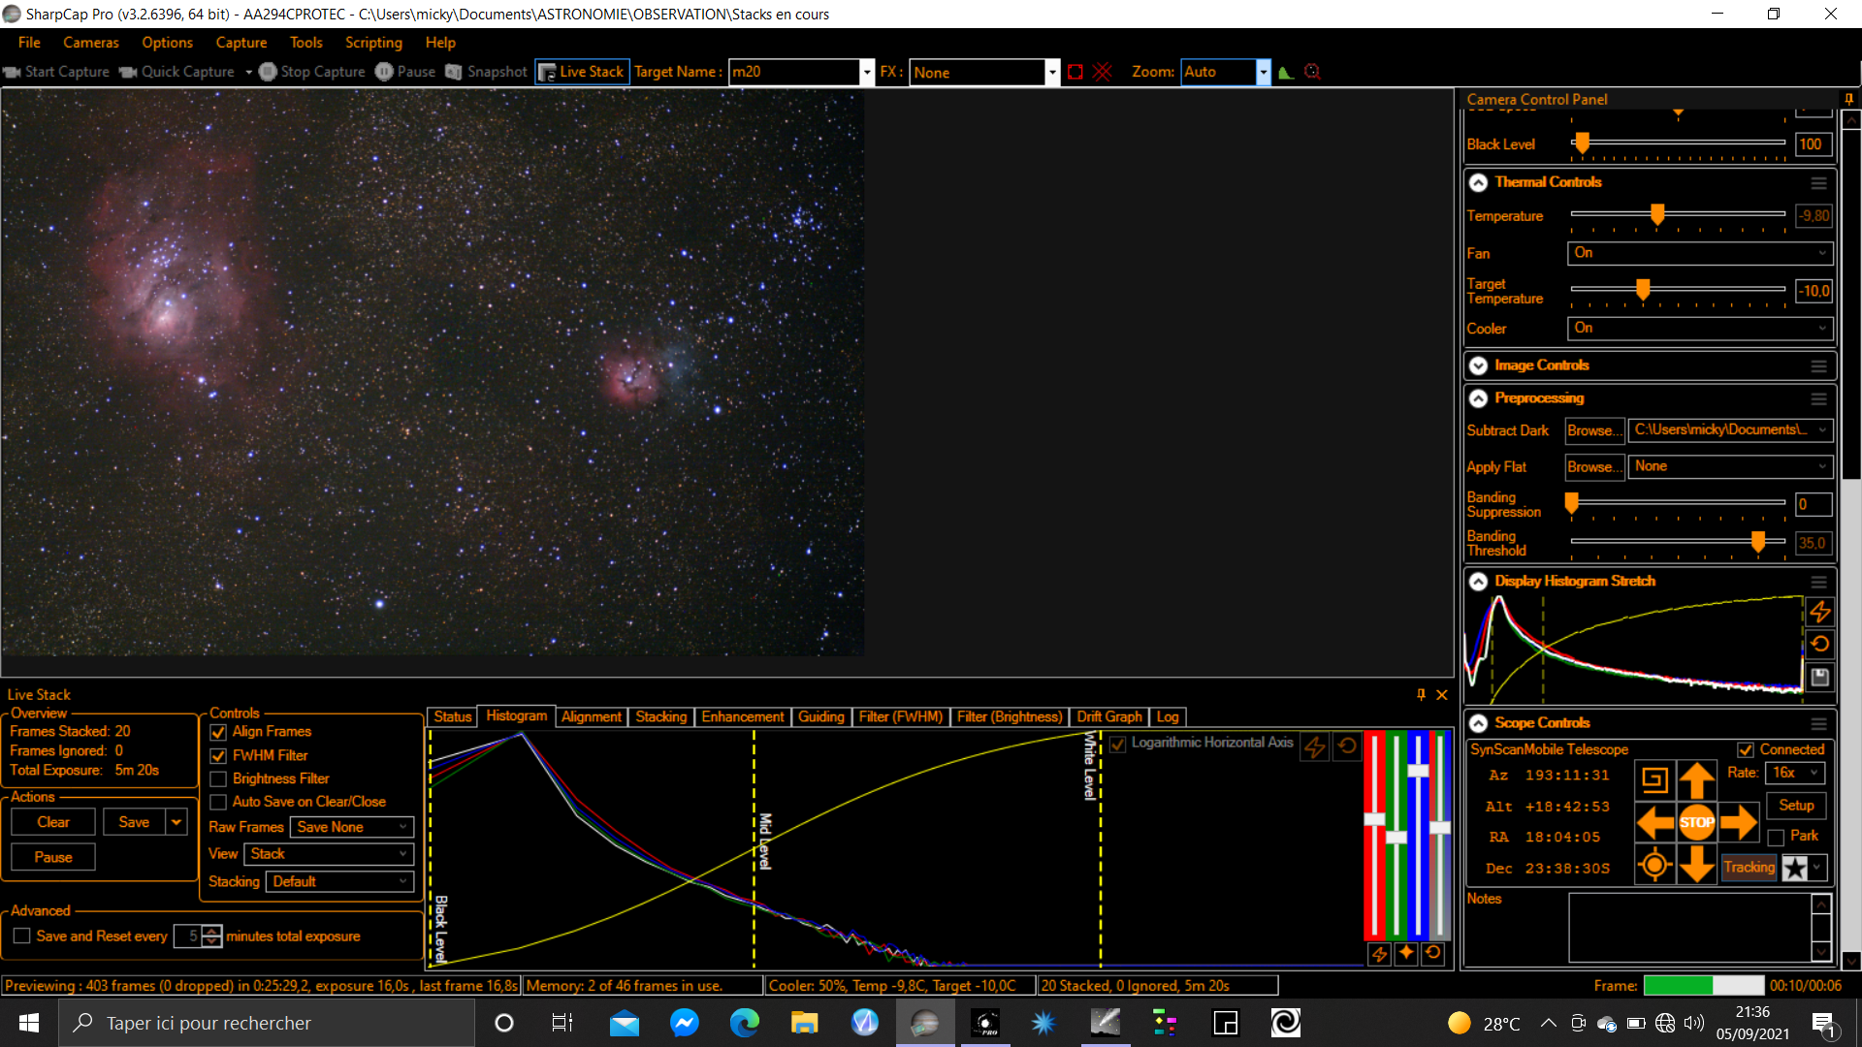Open the Cooler dropdown
Image resolution: width=1862 pixels, height=1047 pixels.
pyautogui.click(x=1700, y=329)
